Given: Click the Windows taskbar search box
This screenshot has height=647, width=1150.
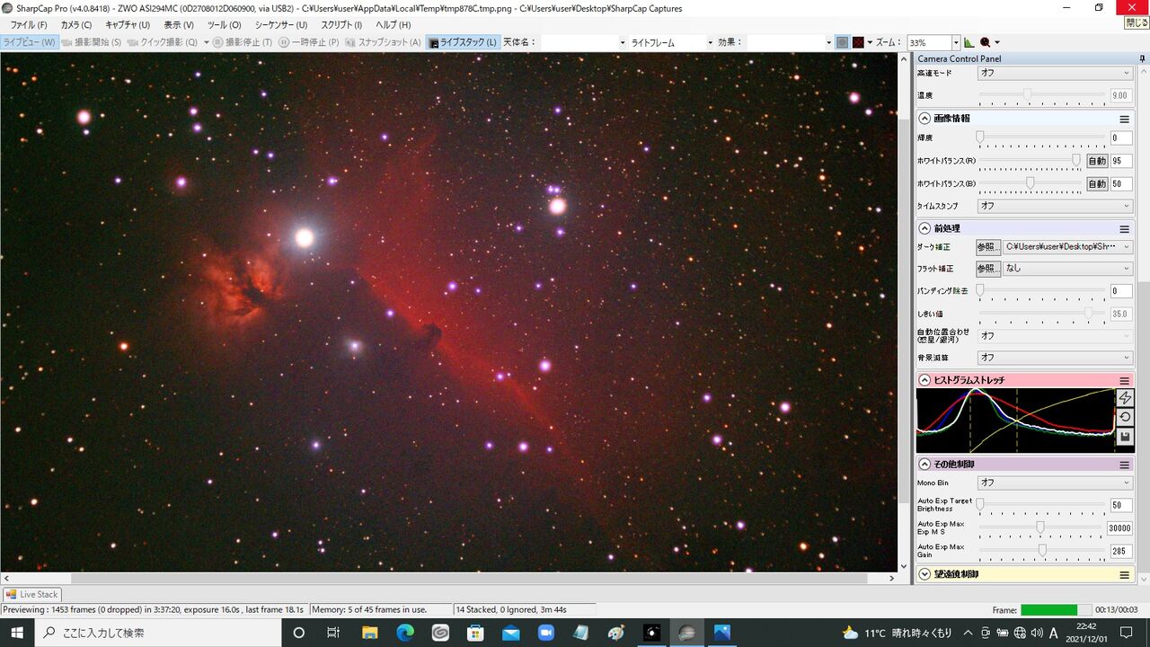Looking at the screenshot, I should click(x=158, y=633).
